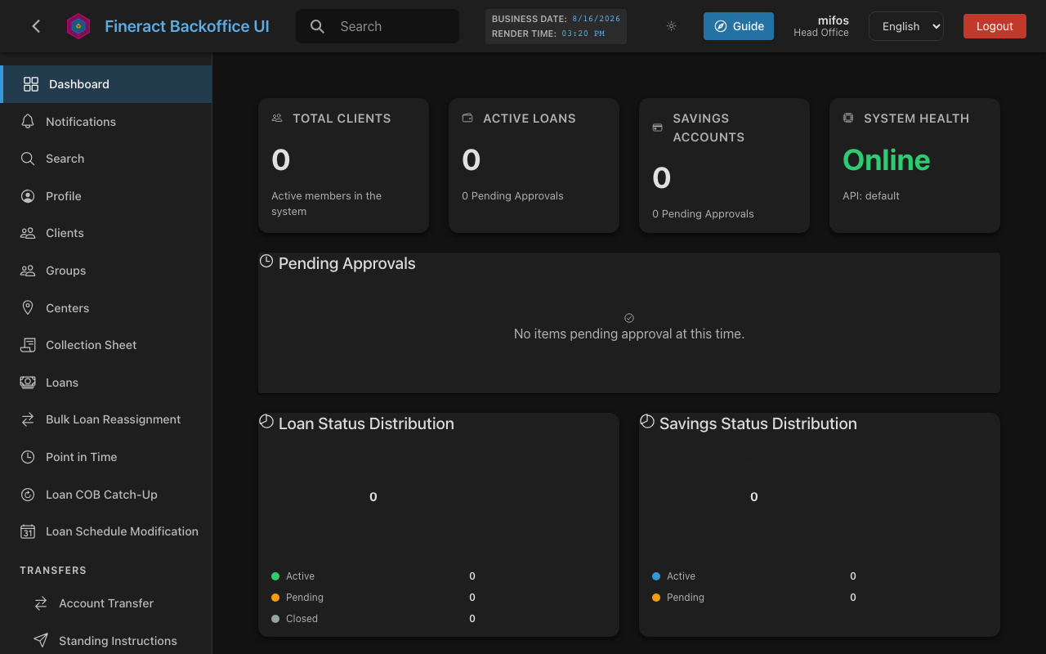The width and height of the screenshot is (1046, 654).
Task: Click the Fineract hexagon logo
Action: (x=78, y=26)
